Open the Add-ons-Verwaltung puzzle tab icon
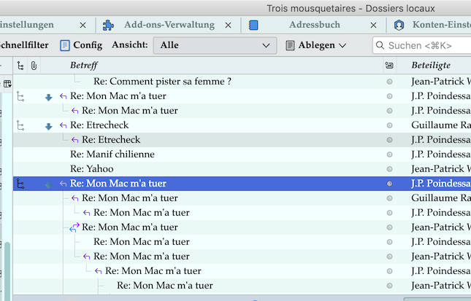471x301 pixels. (110, 25)
